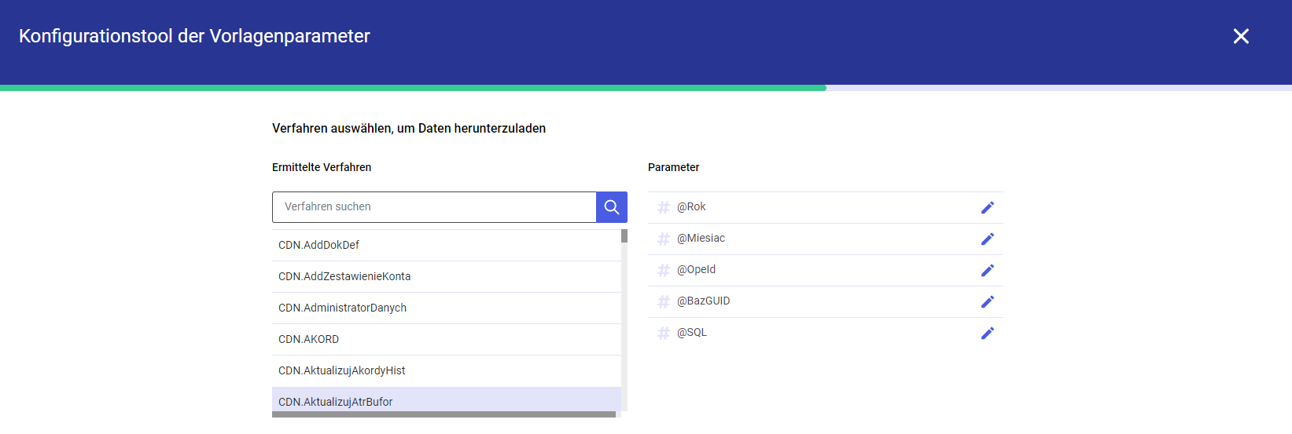
Task: Select highlighted CDN.AktualizujAtrBufor procedure
Action: point(447,400)
